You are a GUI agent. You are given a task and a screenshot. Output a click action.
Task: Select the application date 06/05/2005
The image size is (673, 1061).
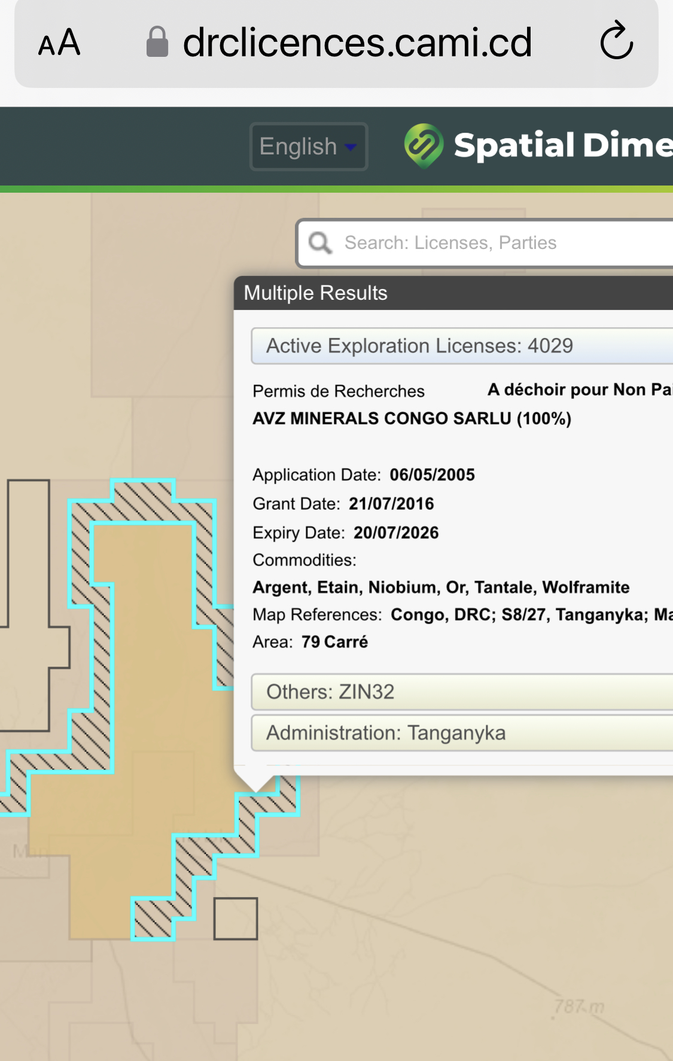[x=433, y=475]
